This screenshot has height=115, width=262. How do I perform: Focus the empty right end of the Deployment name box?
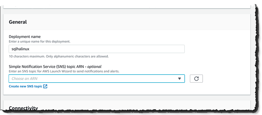pyautogui.click(x=150, y=49)
